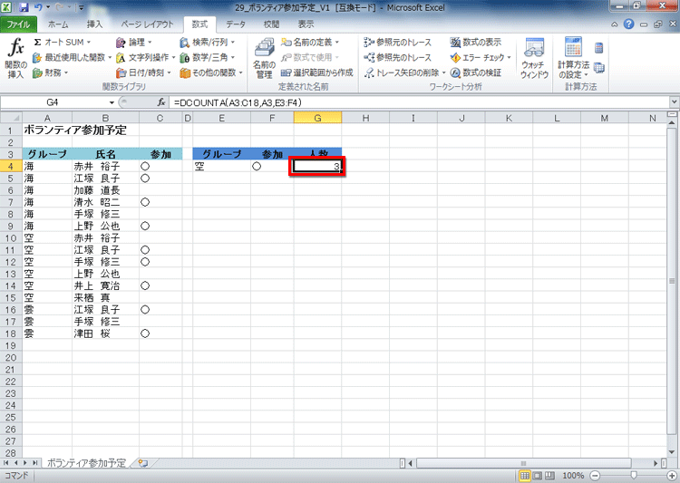The height and width of the screenshot is (483, 680).
Task: Open the Financial (財務) functions list
Action: [x=51, y=72]
